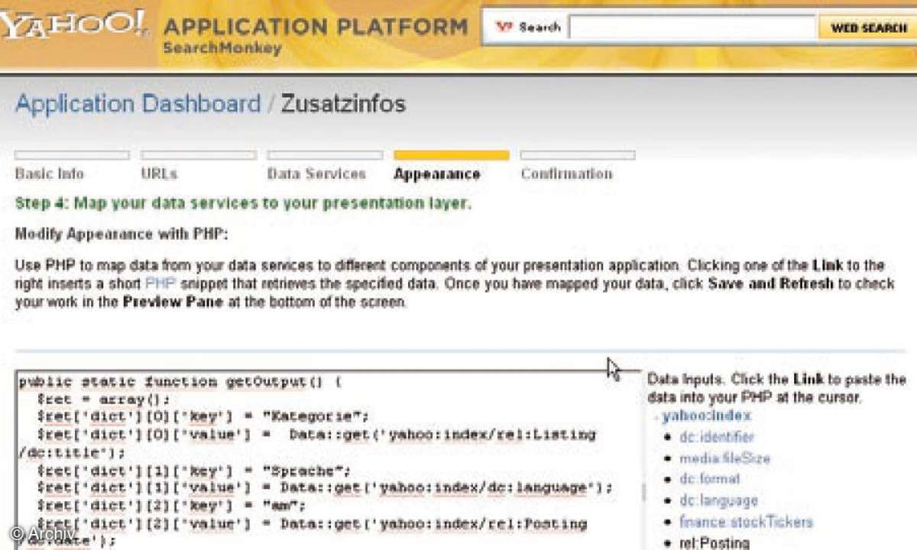
Task: Click the 'Data Inputs' instructions text
Action: pyautogui.click(x=776, y=388)
